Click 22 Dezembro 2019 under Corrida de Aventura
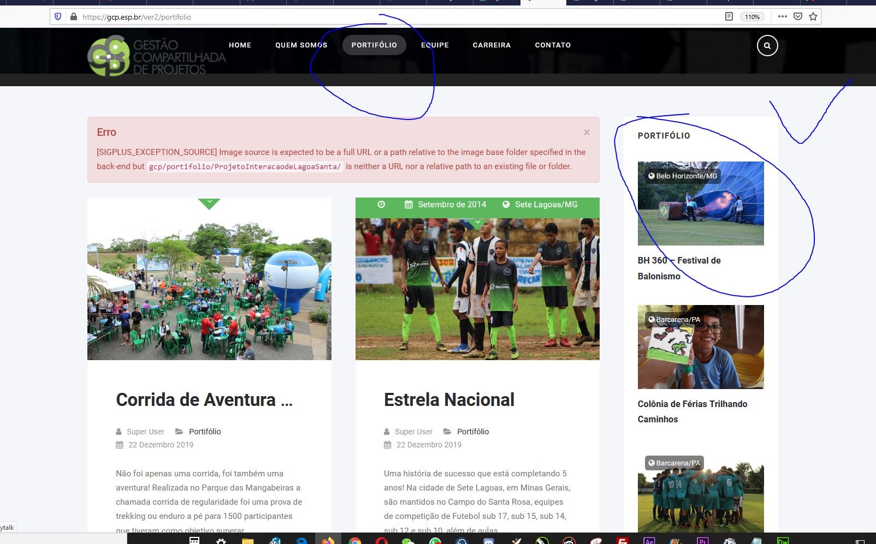This screenshot has width=876, height=544. (x=161, y=445)
